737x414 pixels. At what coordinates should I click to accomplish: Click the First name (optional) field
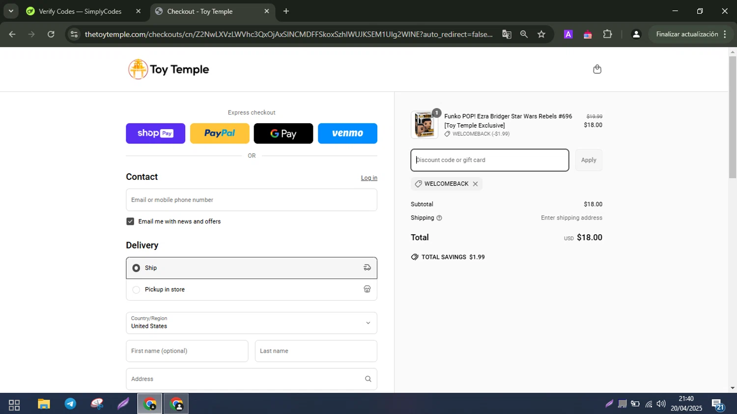pyautogui.click(x=187, y=351)
